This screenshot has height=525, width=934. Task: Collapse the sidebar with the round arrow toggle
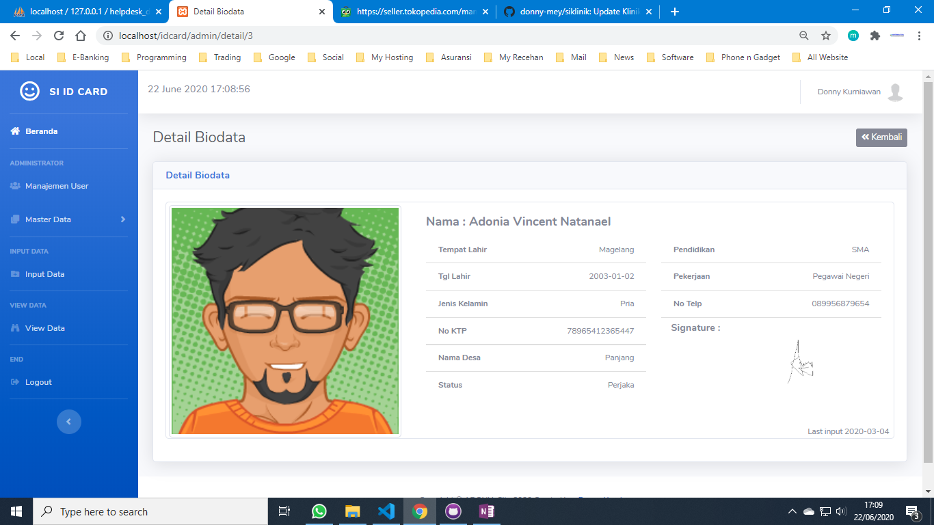(x=68, y=422)
